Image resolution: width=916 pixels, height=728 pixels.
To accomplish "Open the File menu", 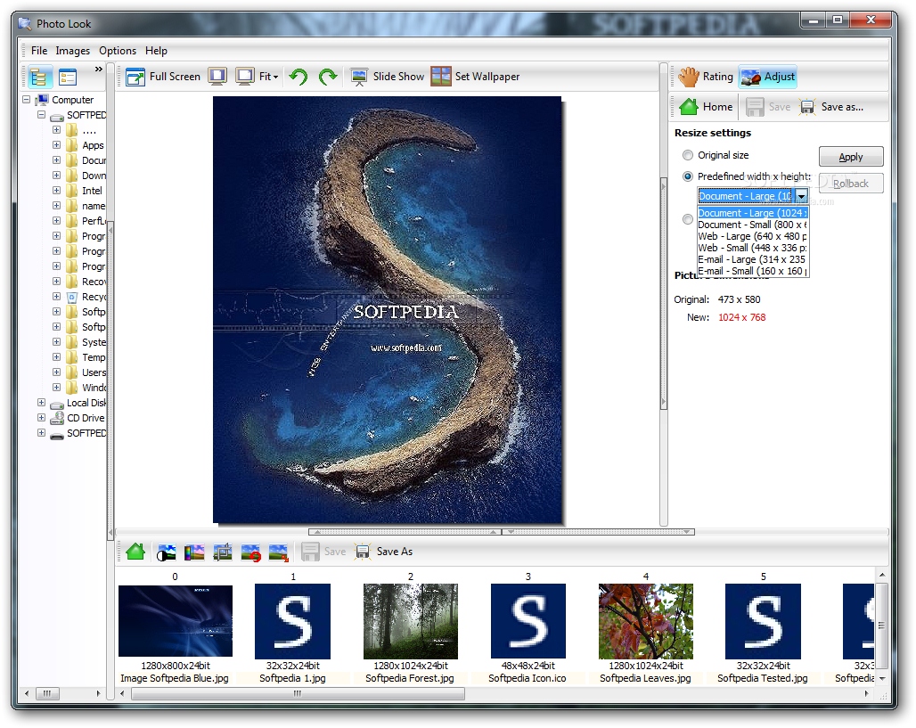I will (39, 51).
